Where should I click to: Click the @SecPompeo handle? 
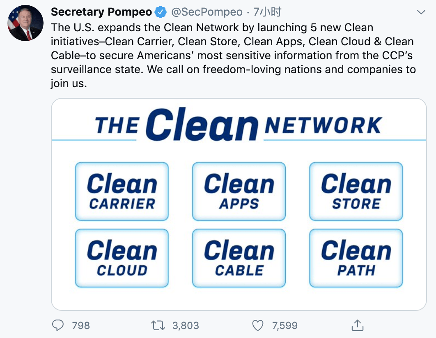tap(207, 12)
